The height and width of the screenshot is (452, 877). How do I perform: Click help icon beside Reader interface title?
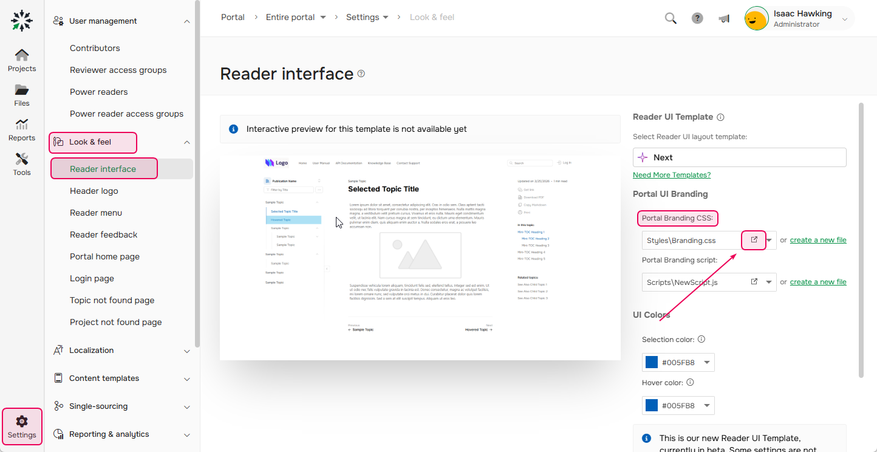click(x=361, y=74)
